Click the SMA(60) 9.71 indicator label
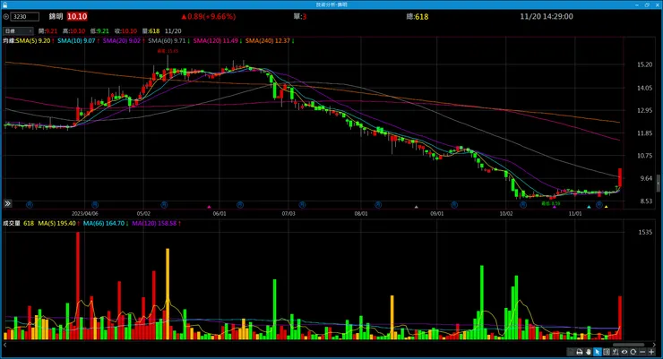The image size is (663, 359). tap(168, 41)
